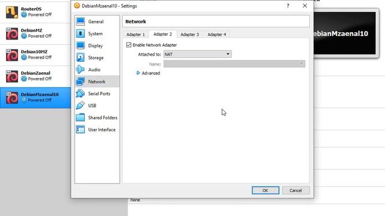Select the USB label in sidebar
This screenshot has width=385, height=216.
coord(92,106)
